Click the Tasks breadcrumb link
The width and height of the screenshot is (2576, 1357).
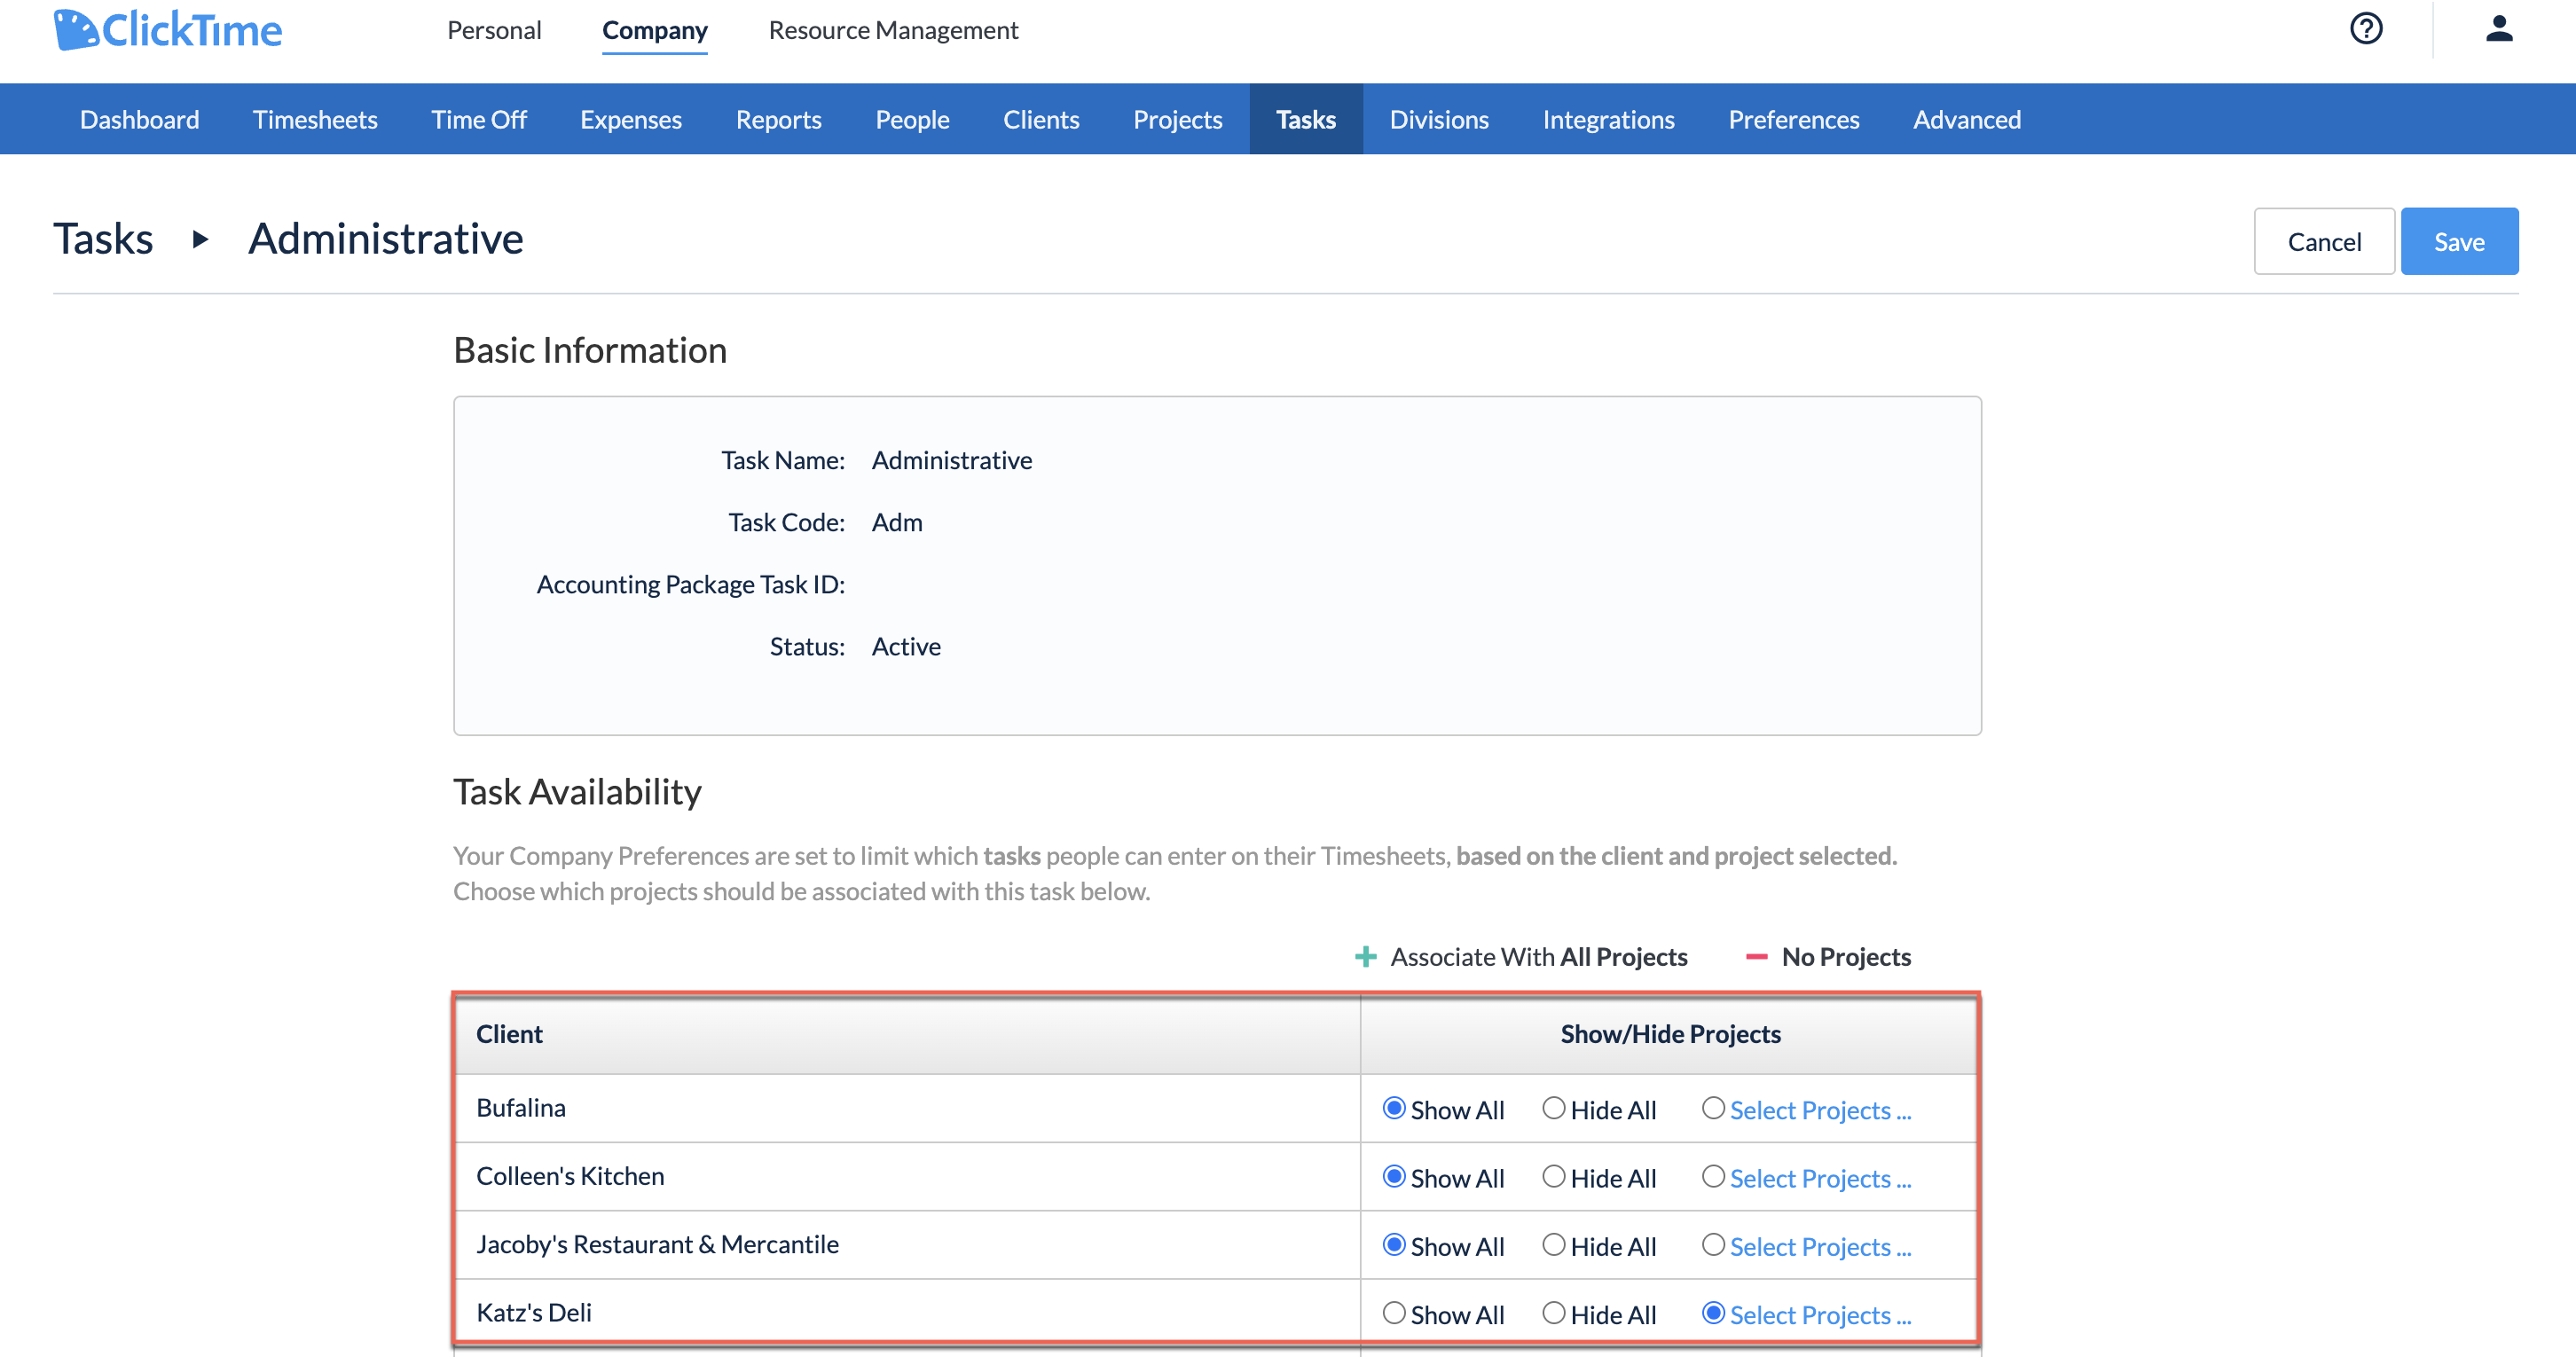(103, 239)
